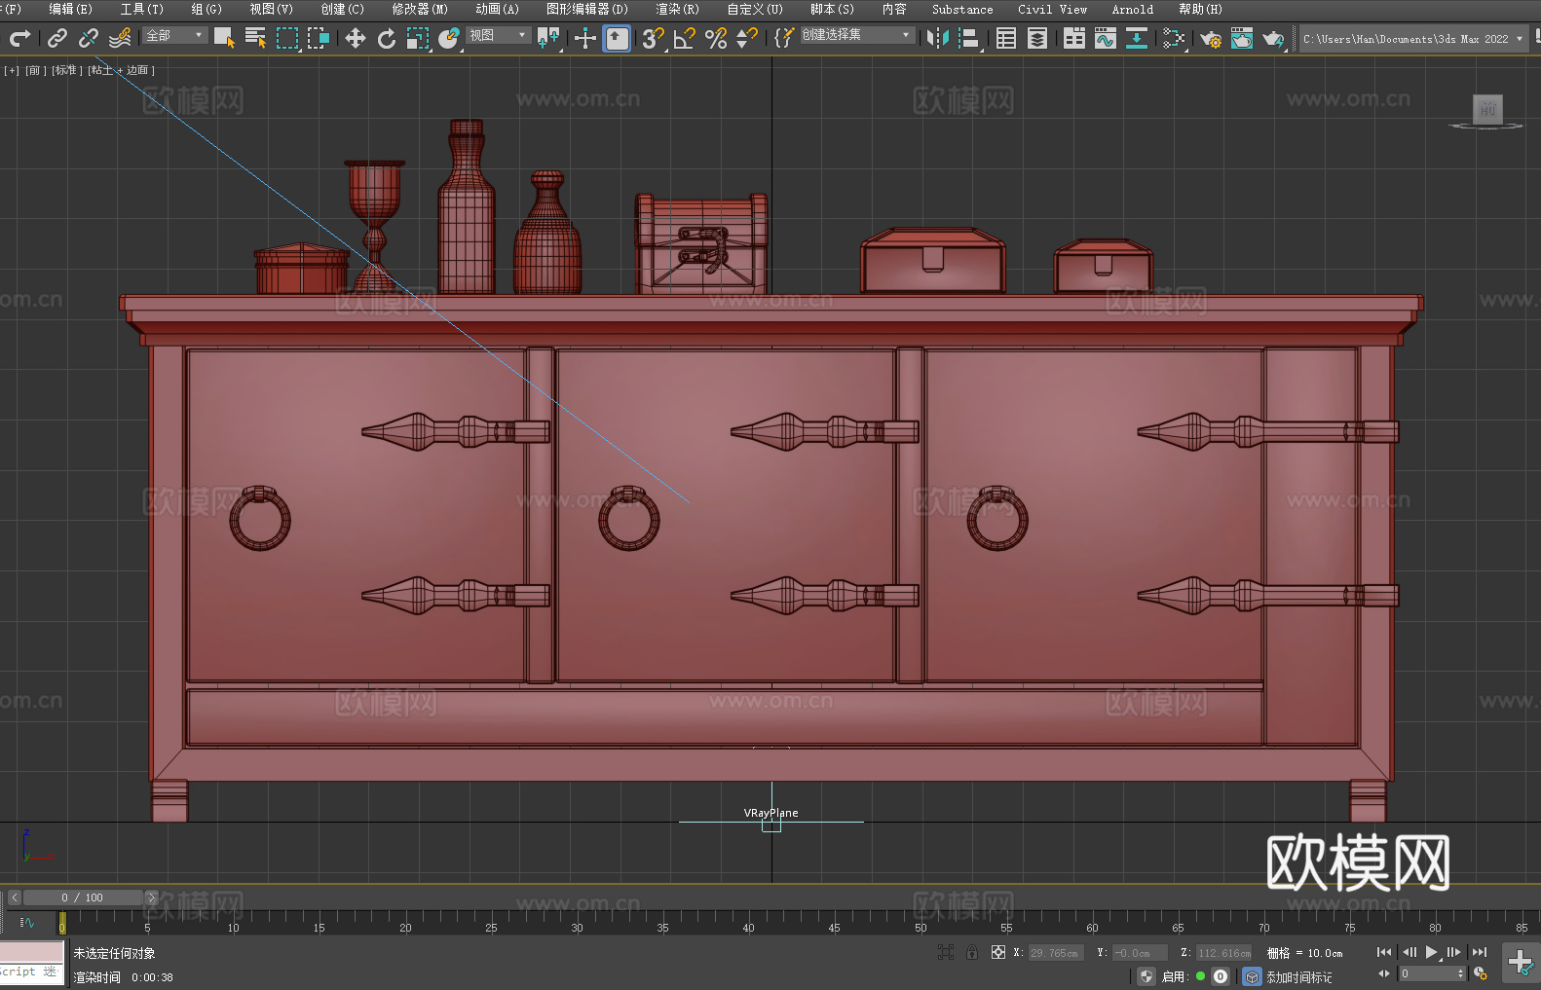The image size is (1541, 990).
Task: Open the Arnold menu
Action: tap(1133, 9)
